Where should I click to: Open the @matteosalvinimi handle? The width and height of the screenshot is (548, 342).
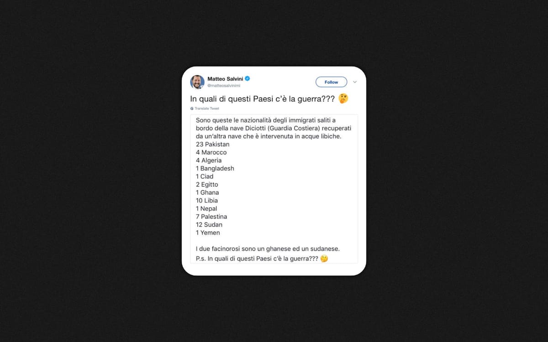click(x=224, y=86)
